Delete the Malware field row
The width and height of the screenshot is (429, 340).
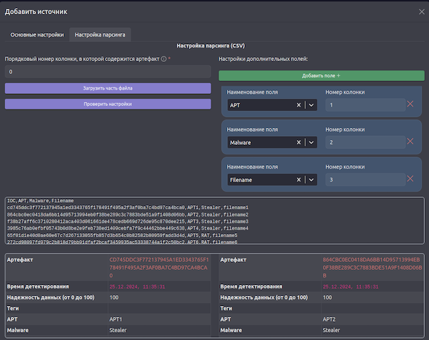pos(410,141)
